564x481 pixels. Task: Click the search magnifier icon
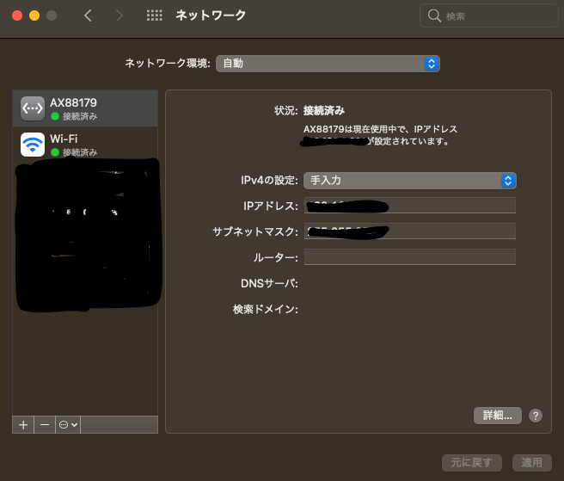434,15
